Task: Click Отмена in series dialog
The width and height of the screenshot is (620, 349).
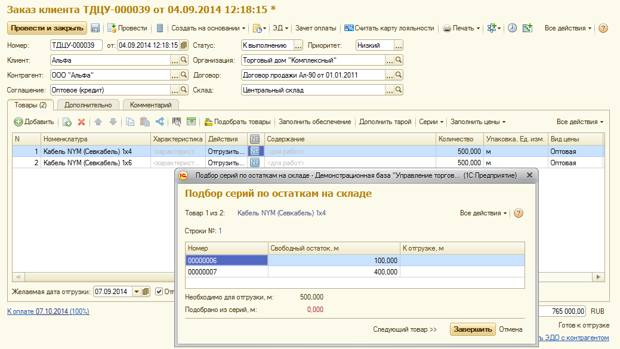Action: 510,329
